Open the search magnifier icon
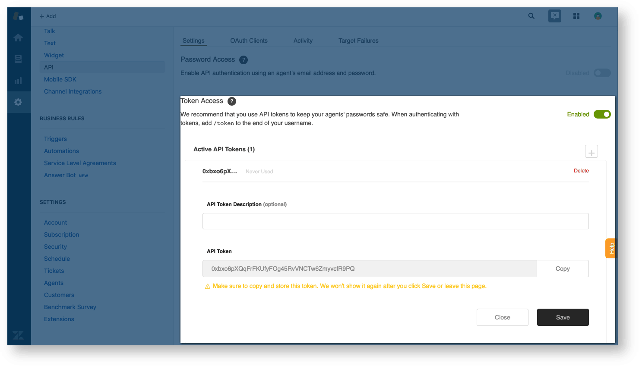This screenshot has width=639, height=366. pos(531,16)
